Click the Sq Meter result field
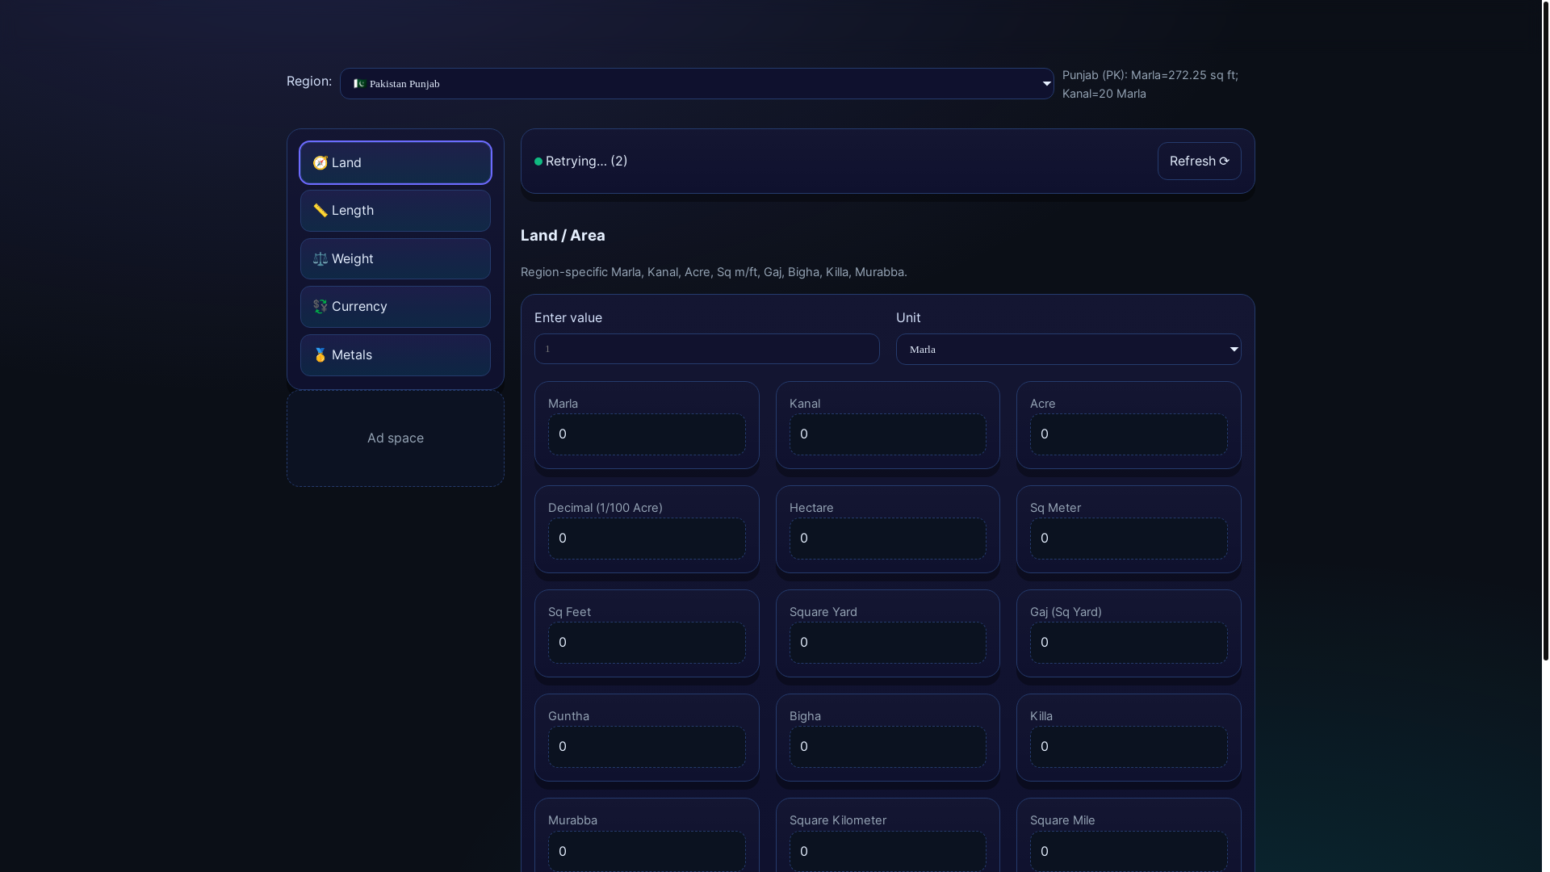The image size is (1550, 872). [x=1129, y=539]
